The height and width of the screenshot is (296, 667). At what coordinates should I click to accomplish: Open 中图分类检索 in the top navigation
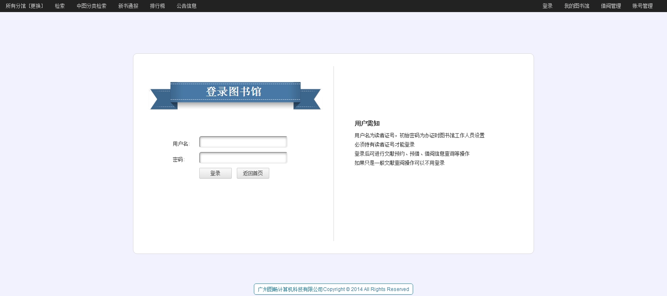(91, 6)
